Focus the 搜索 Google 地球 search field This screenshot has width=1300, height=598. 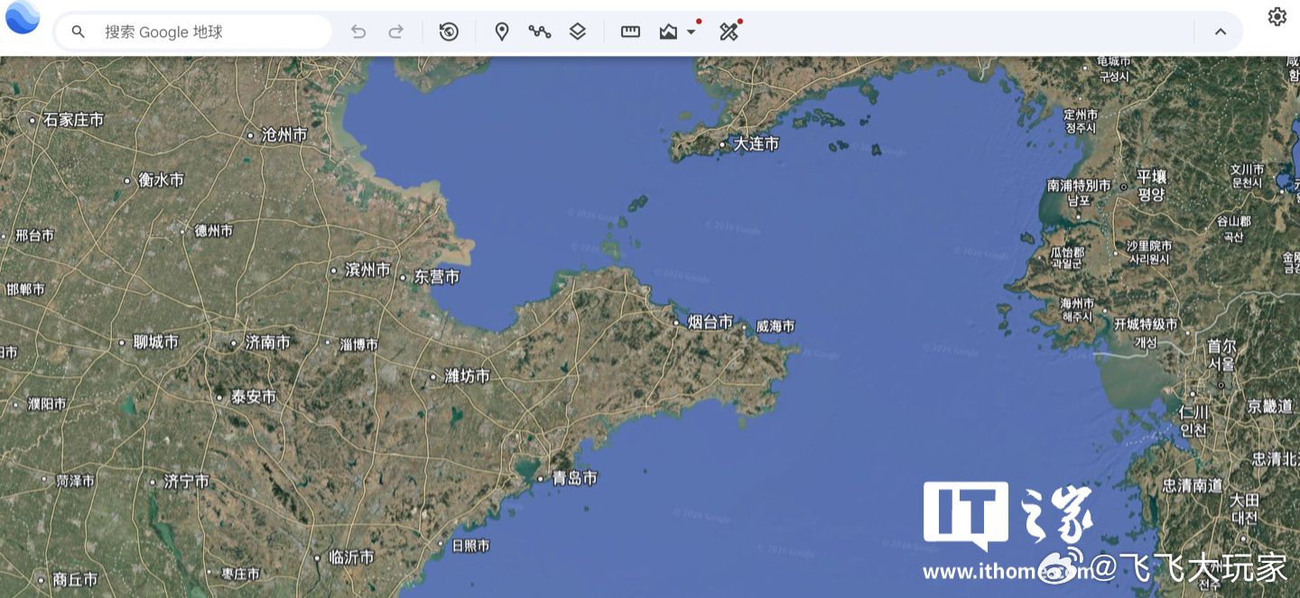tap(193, 32)
